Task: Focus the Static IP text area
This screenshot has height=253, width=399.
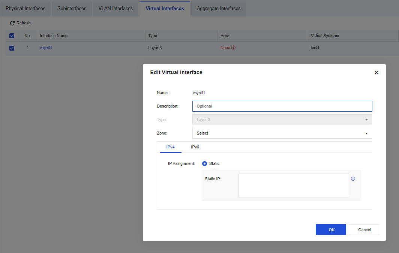Action: tap(293, 186)
